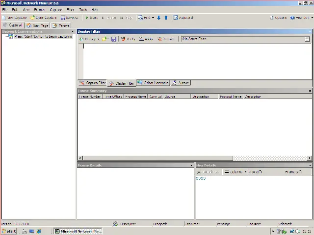Open the How Do I dropdown arrow
314x235 pixels.
pos(312,18)
